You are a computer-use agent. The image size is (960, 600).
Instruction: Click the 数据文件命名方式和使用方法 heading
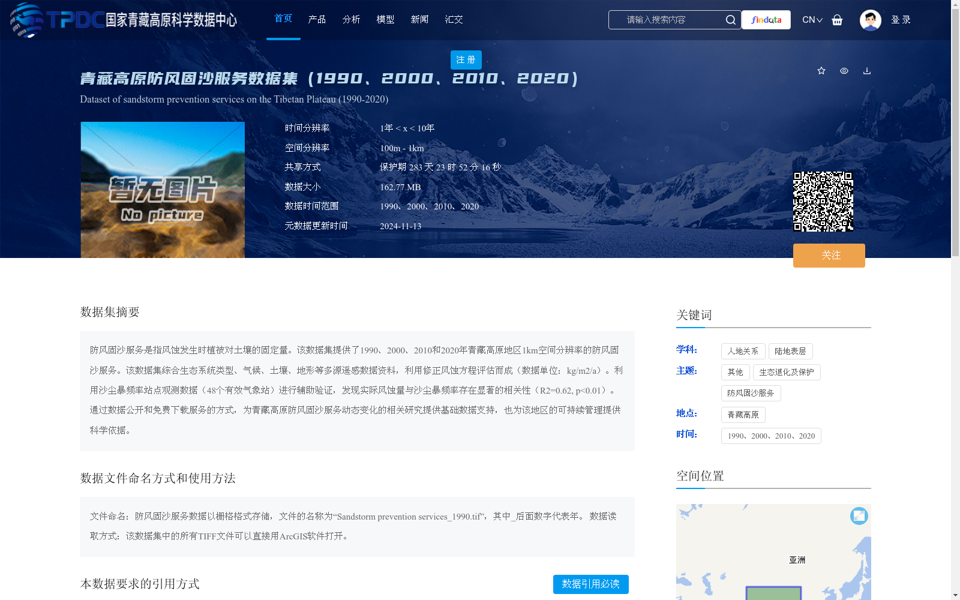tap(158, 478)
